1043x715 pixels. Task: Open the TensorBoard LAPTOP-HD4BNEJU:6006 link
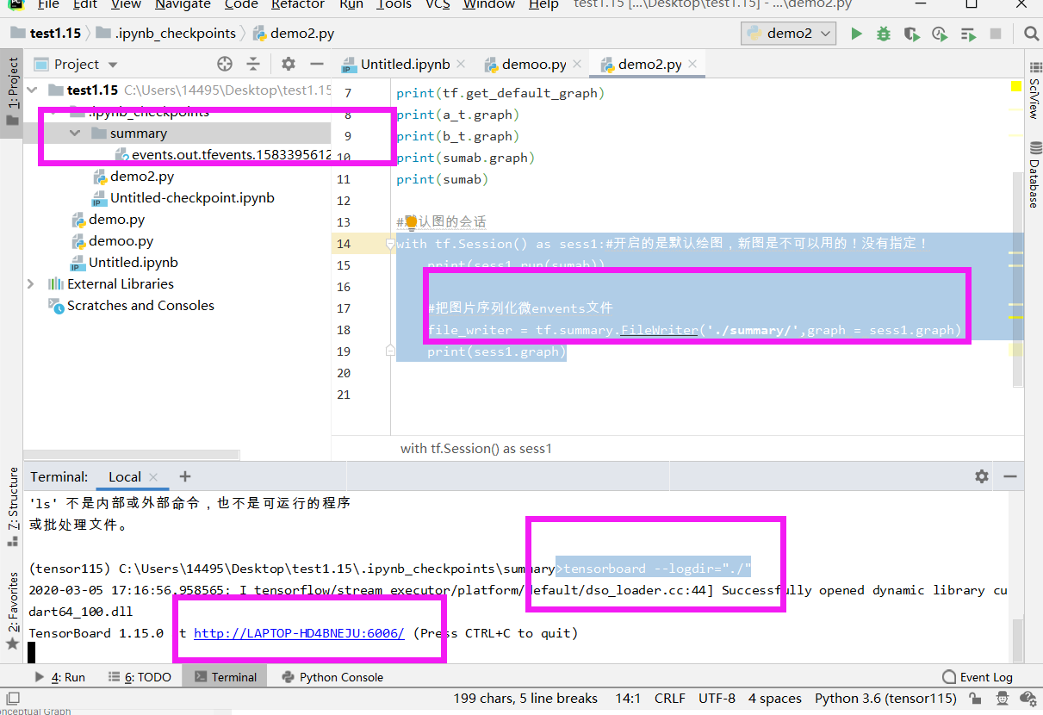pos(299,633)
